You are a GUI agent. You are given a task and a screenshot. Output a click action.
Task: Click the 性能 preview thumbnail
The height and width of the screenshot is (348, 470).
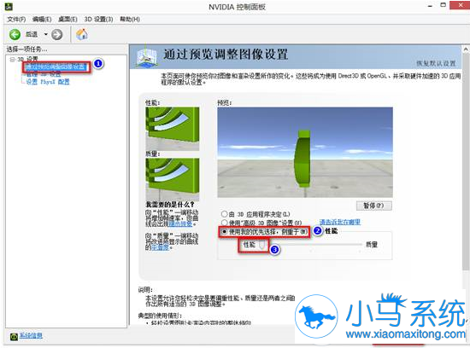pos(173,129)
